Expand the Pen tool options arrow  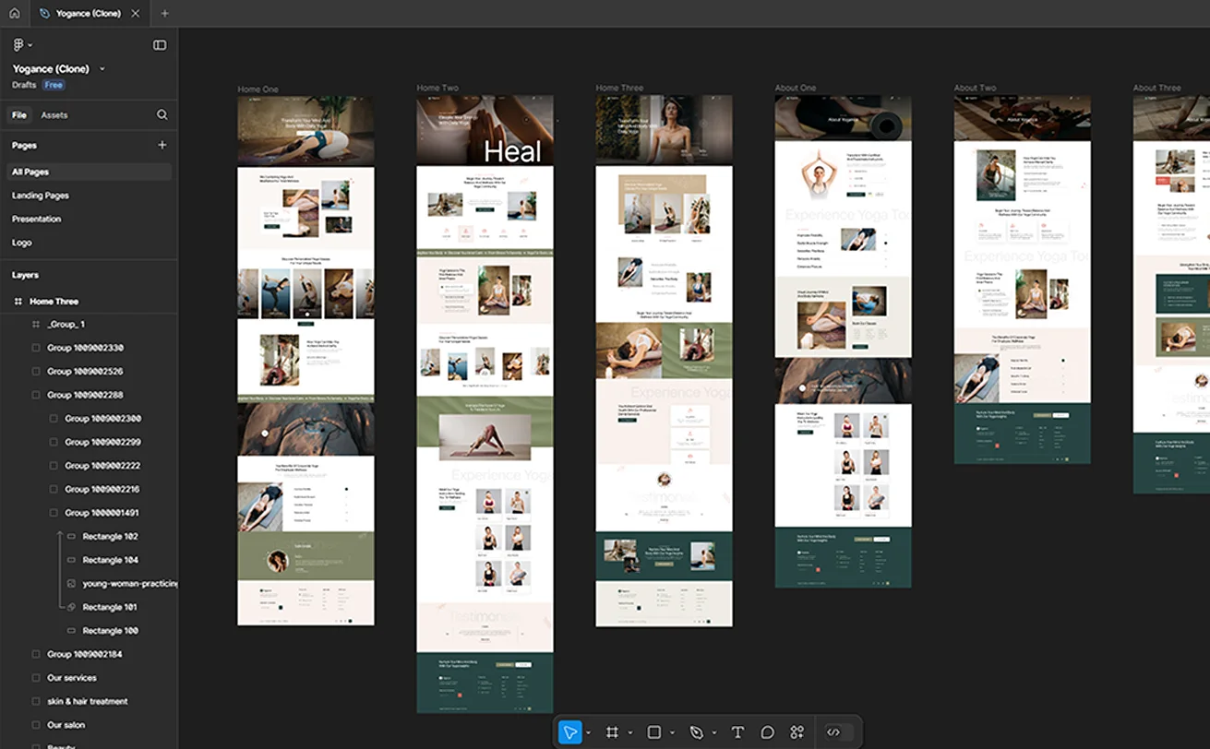pyautogui.click(x=713, y=733)
